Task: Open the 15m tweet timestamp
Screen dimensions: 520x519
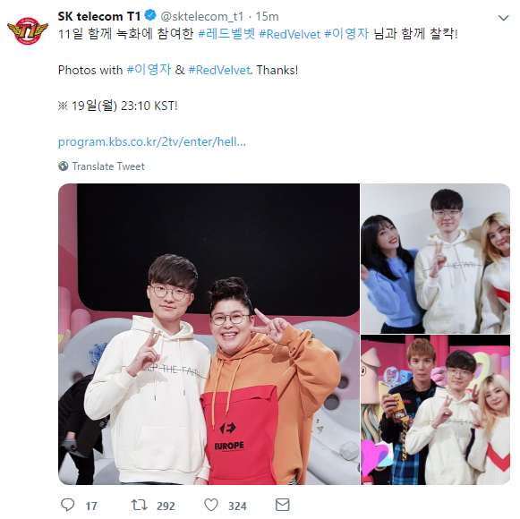Action: [x=267, y=16]
